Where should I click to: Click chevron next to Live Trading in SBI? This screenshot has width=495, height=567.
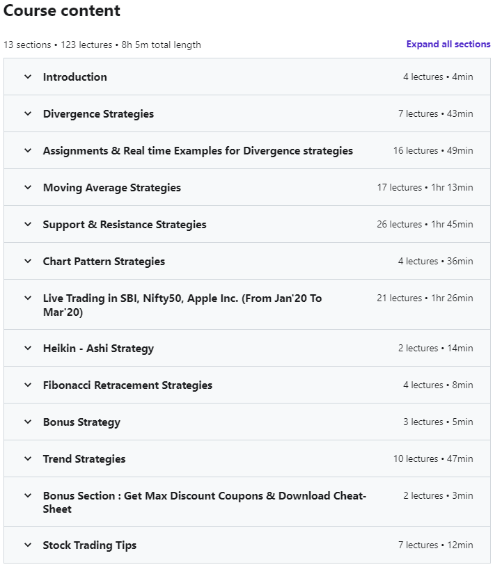coord(28,298)
